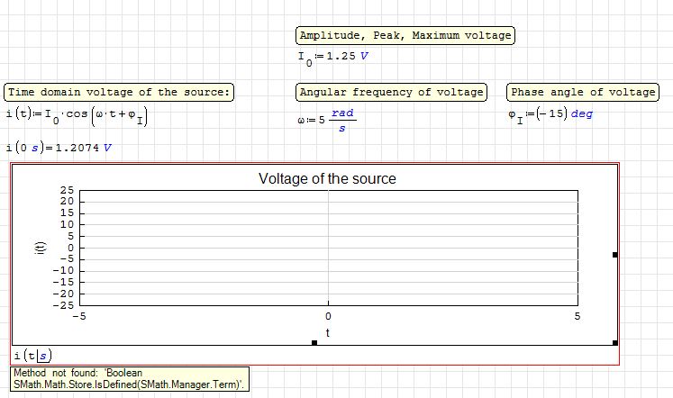
Task: Select the 'Amplitude, Peak, Maximum voltage' text label
Action: pyautogui.click(x=405, y=36)
